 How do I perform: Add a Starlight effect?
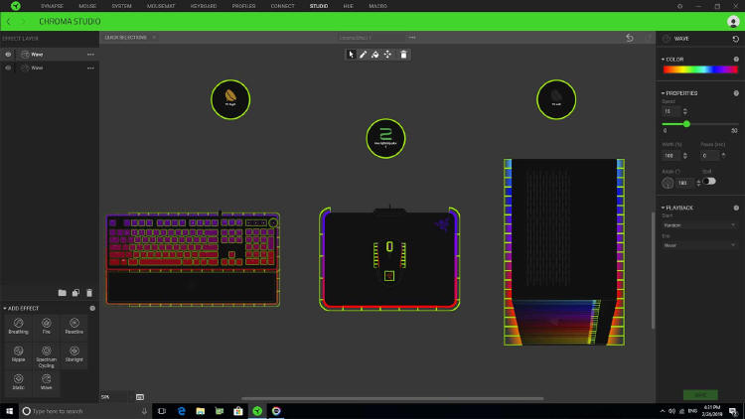pos(74,353)
